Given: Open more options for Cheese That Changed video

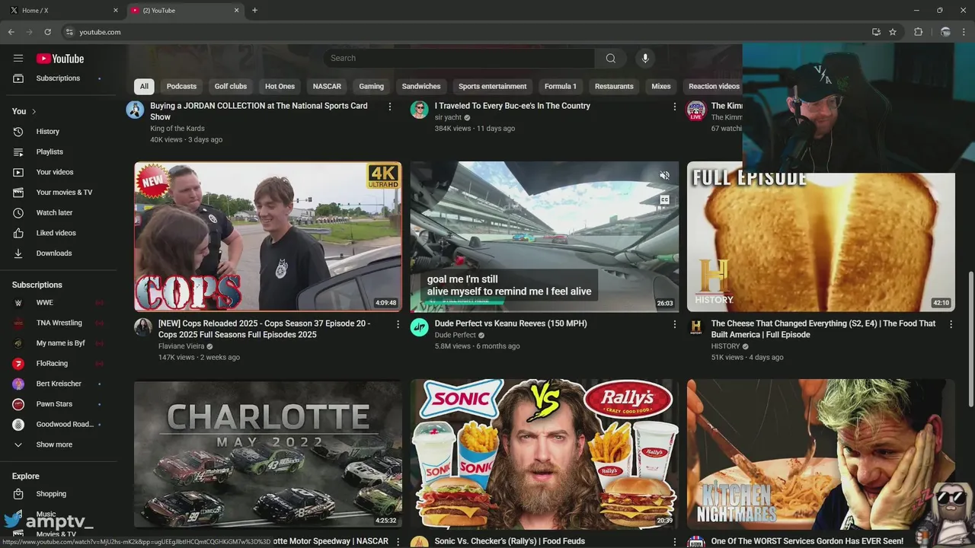Looking at the screenshot, I should point(951,324).
